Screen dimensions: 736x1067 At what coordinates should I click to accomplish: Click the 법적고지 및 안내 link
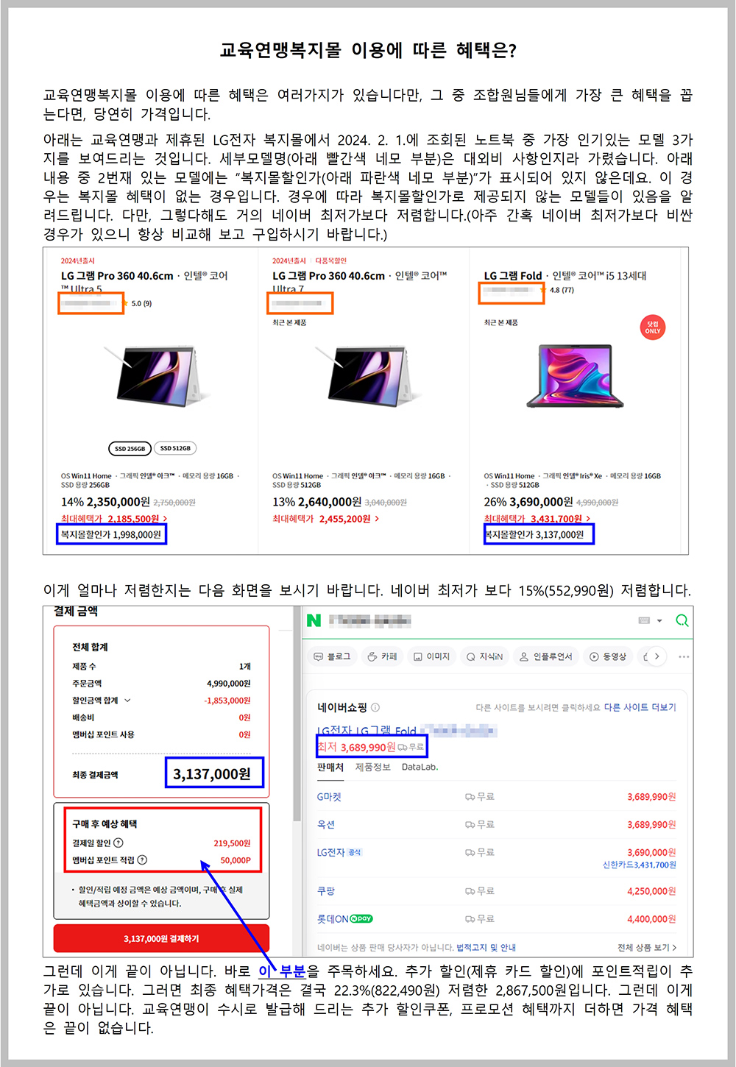[x=486, y=948]
